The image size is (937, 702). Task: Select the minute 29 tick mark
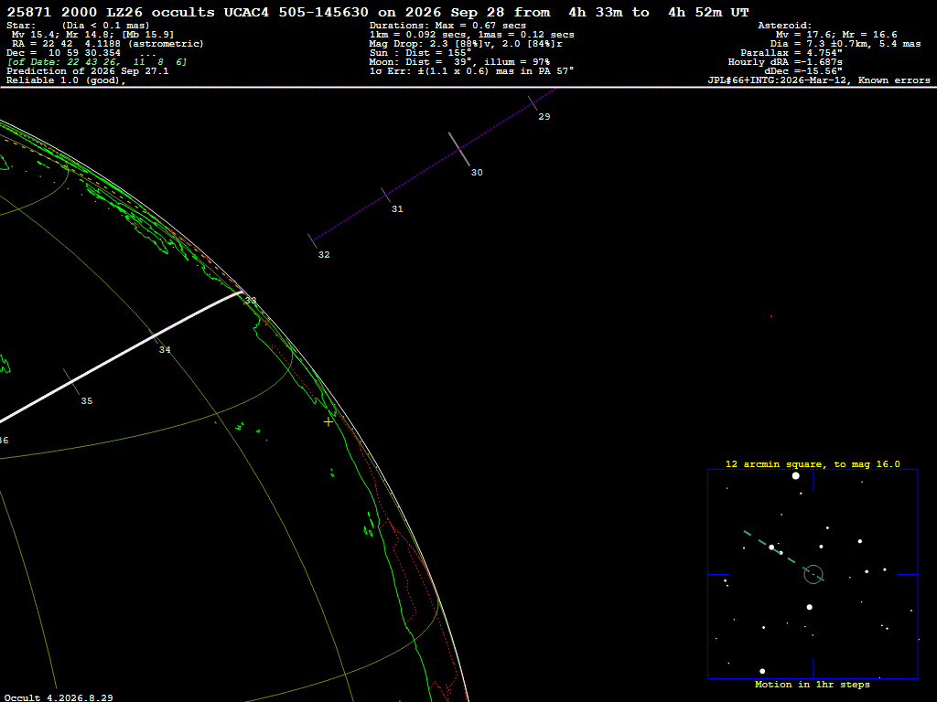(x=533, y=103)
